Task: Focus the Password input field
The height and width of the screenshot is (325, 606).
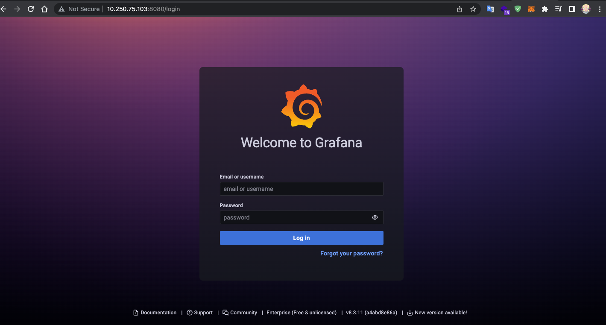Action: coord(302,217)
